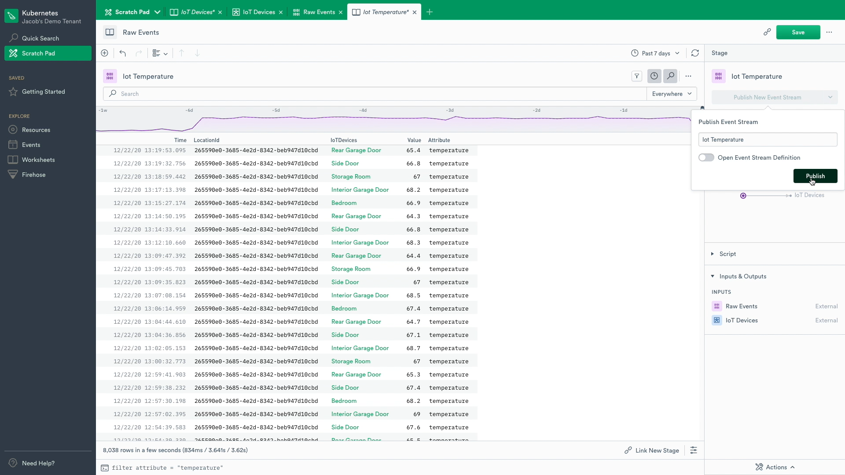
Task: Edit the event stream name field
Action: pos(768,139)
